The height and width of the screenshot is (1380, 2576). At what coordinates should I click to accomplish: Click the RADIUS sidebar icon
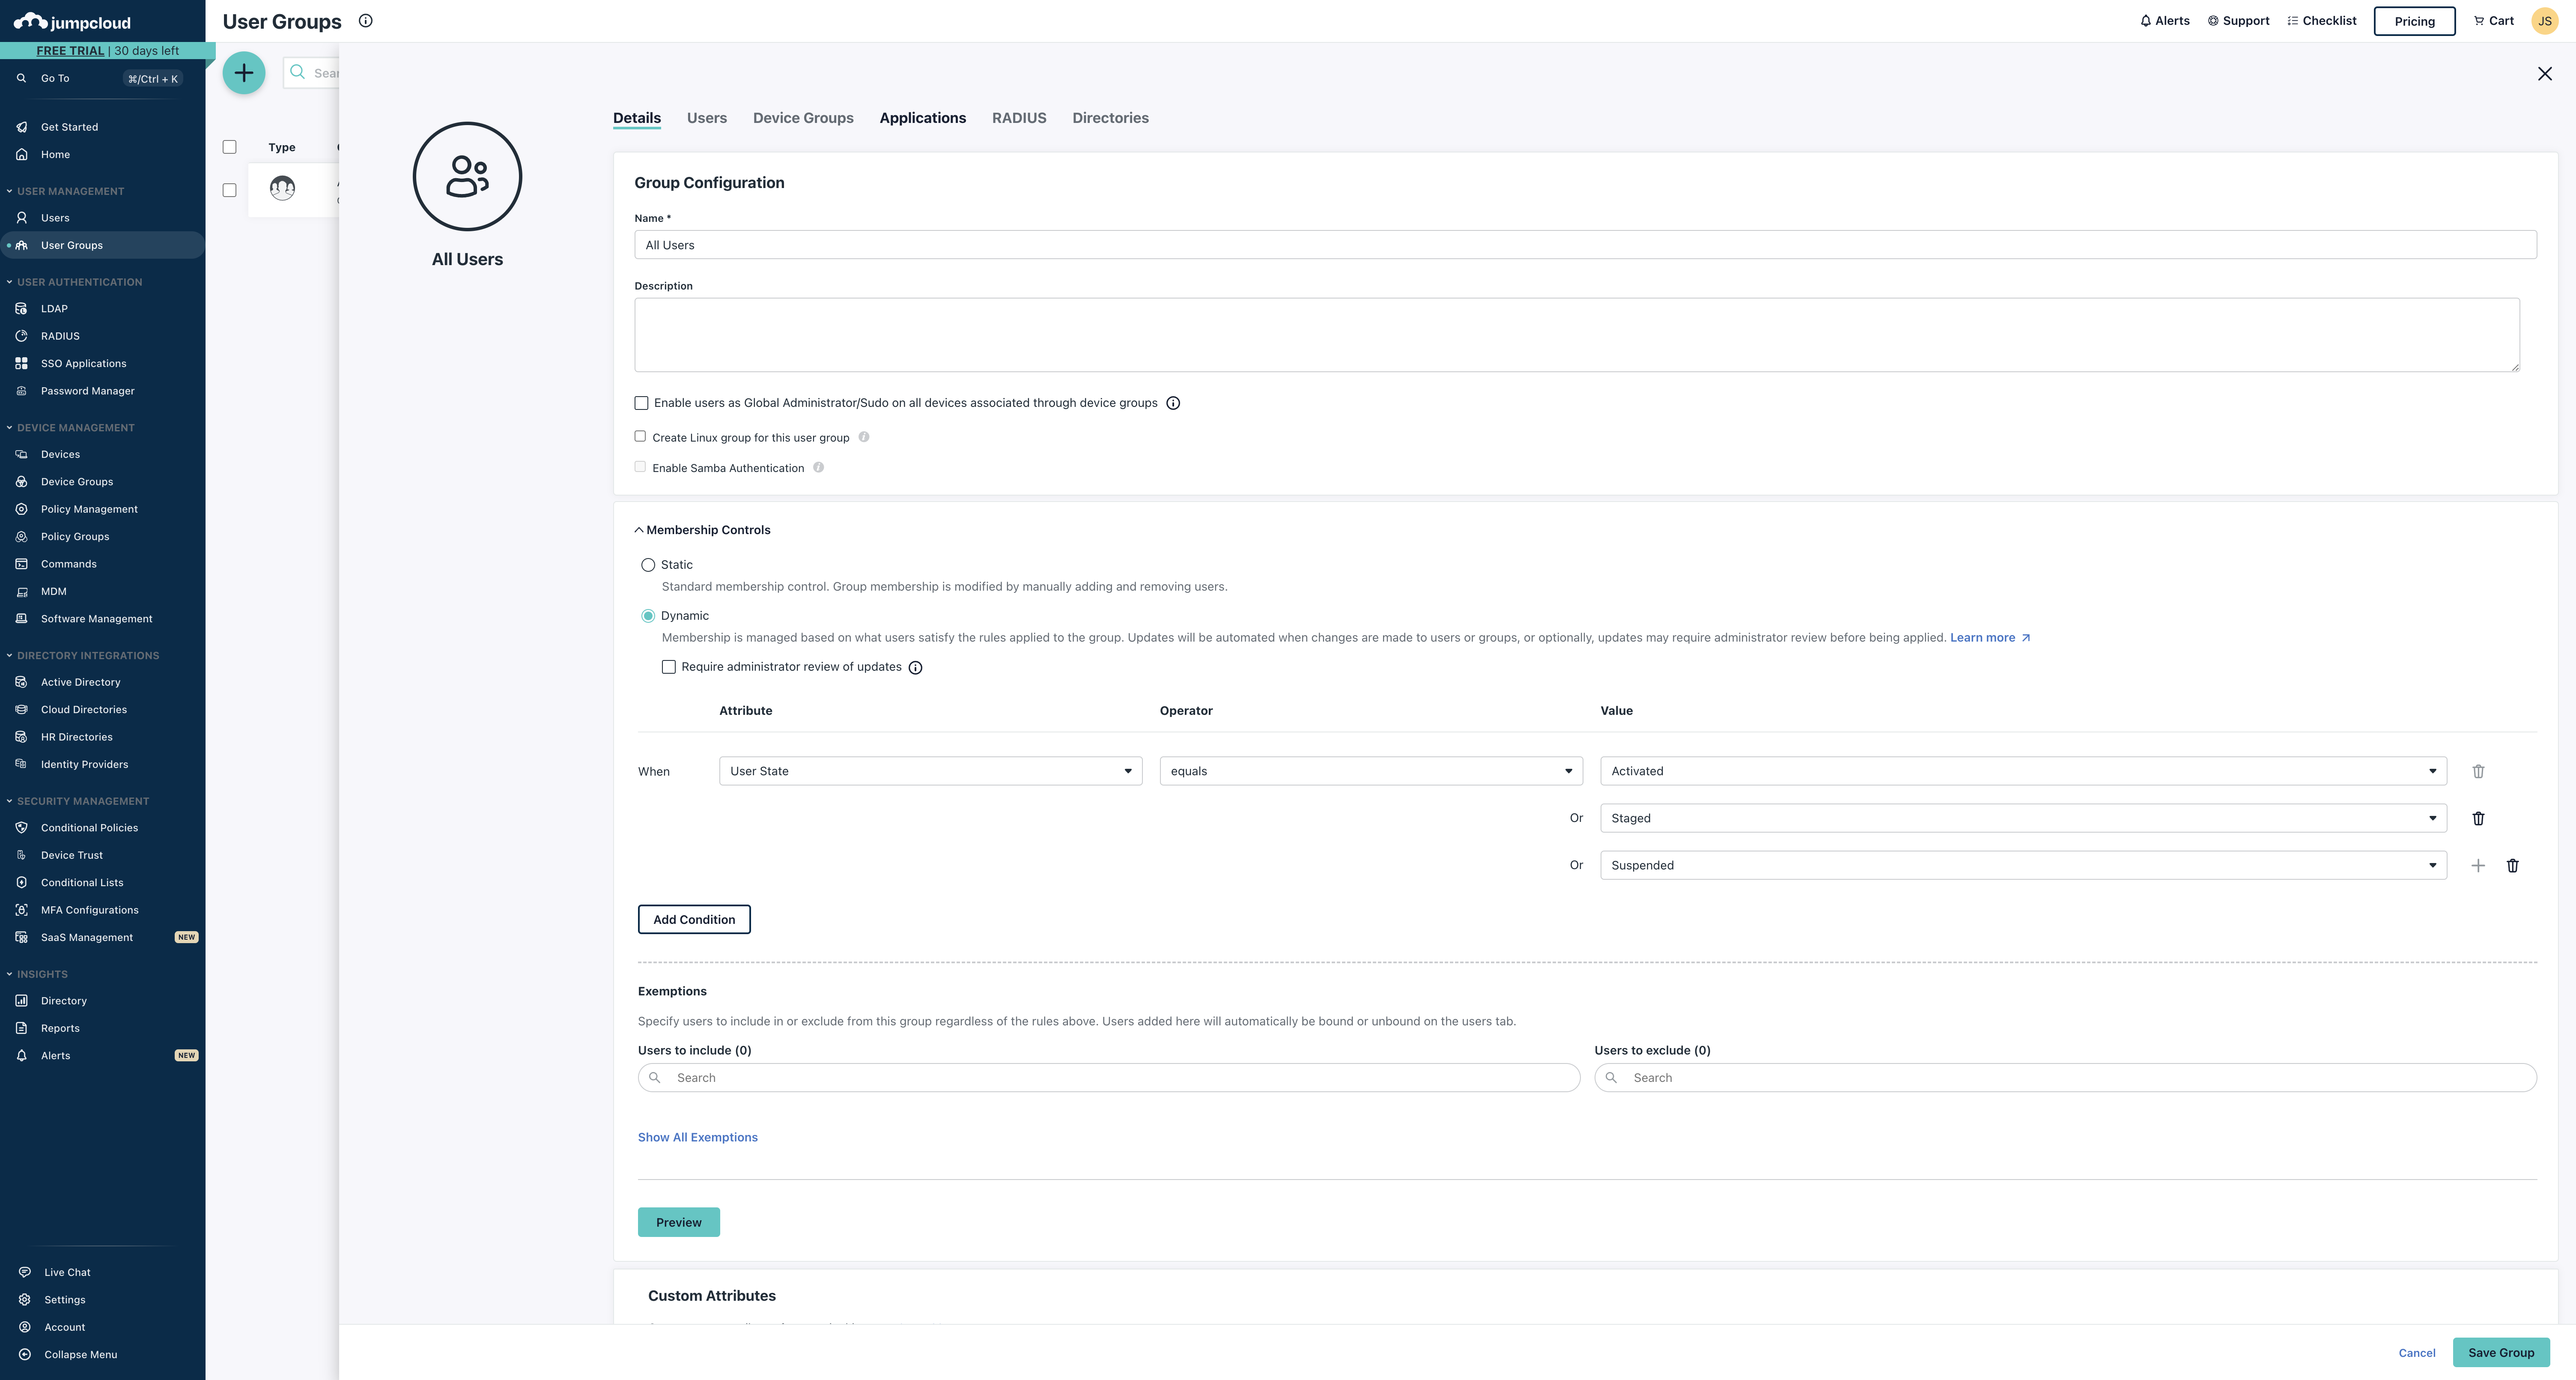pos(21,336)
